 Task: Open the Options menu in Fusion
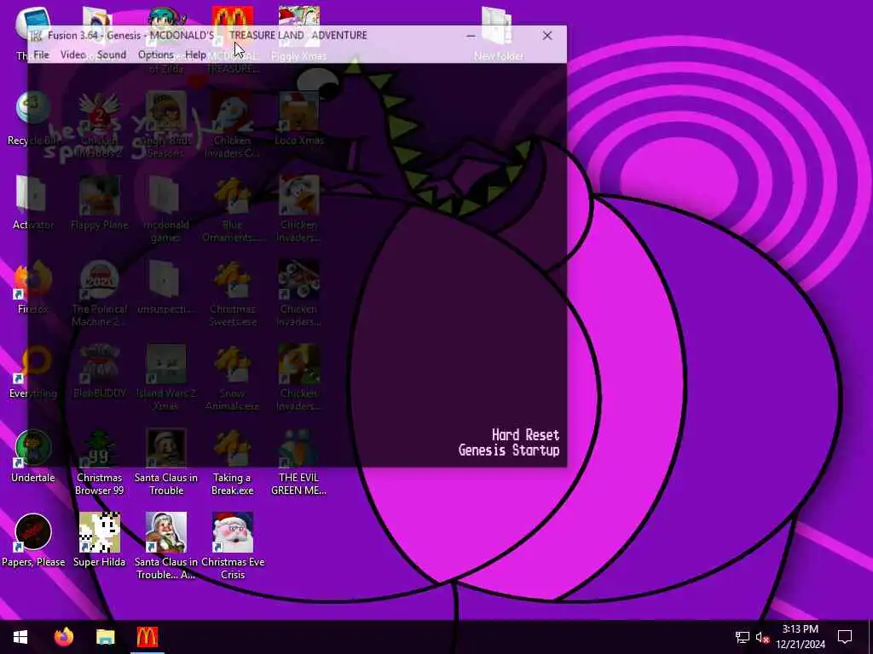pyautogui.click(x=156, y=54)
